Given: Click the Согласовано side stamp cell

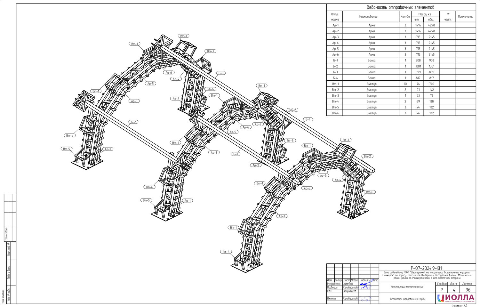Looking at the screenshot, I should point(7,234).
